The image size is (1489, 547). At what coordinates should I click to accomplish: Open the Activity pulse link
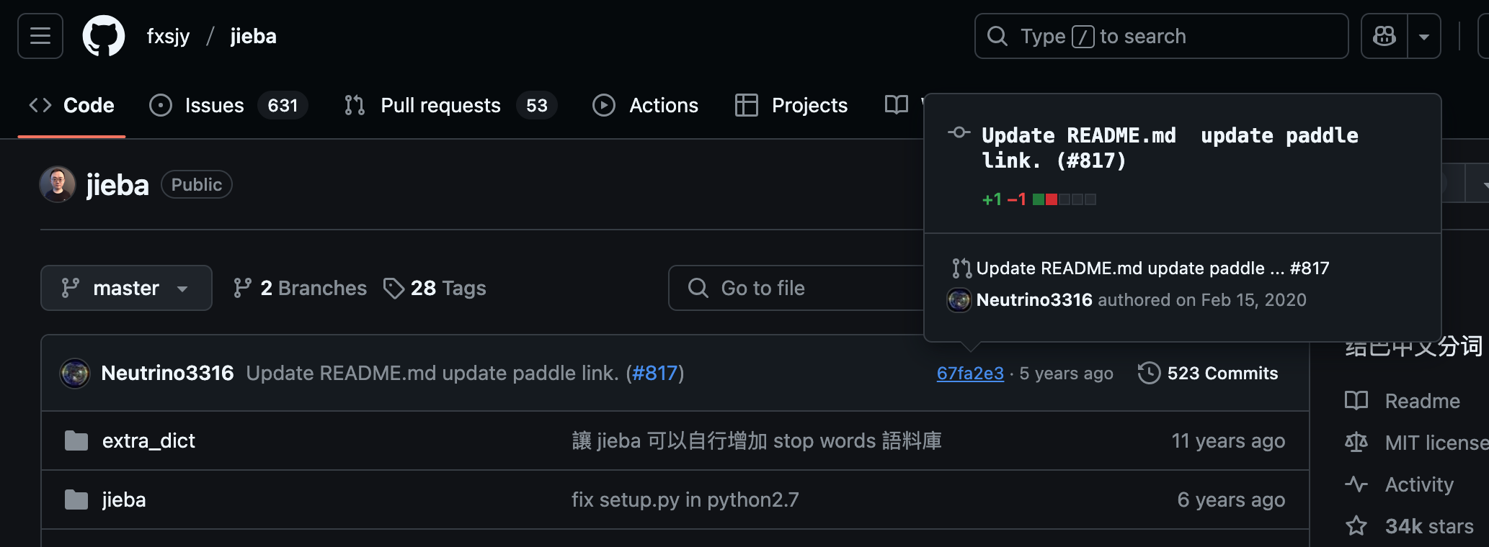click(x=1418, y=484)
